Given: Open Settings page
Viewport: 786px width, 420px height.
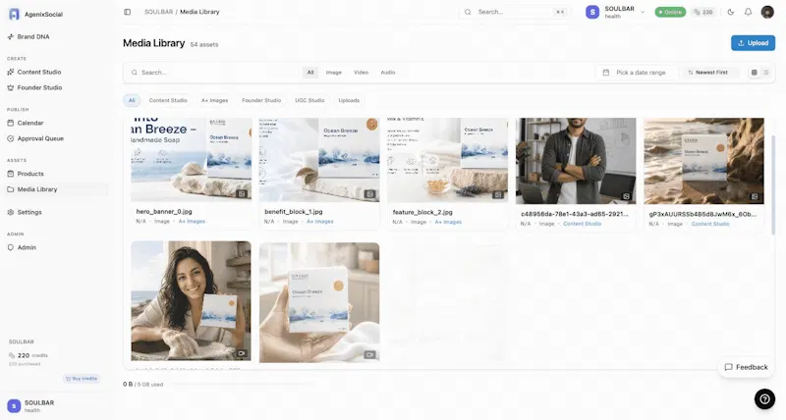Looking at the screenshot, I should coord(29,212).
